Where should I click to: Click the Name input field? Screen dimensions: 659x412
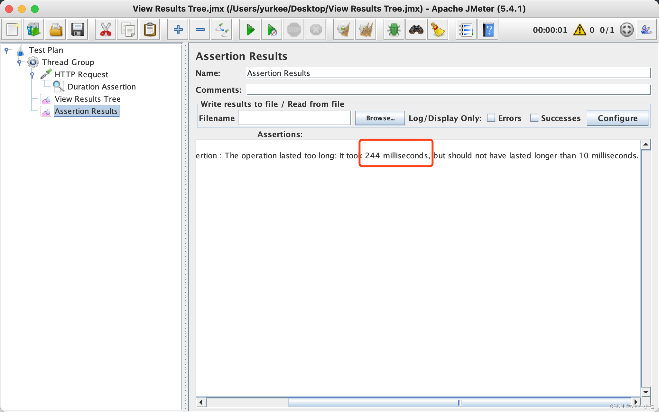(448, 73)
